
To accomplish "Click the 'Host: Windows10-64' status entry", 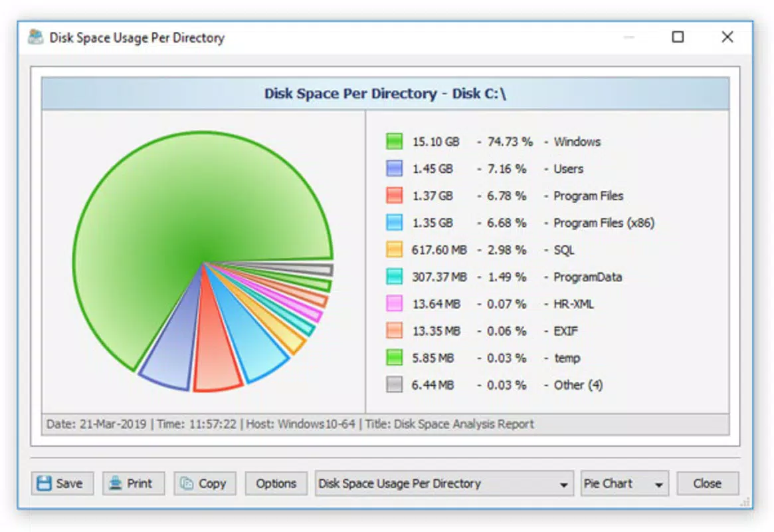I will point(300,424).
